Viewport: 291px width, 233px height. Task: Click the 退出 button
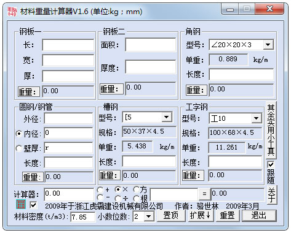tap(259, 216)
